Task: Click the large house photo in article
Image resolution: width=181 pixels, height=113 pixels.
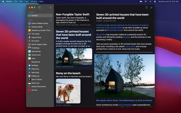Action: pyautogui.click(x=124, y=76)
